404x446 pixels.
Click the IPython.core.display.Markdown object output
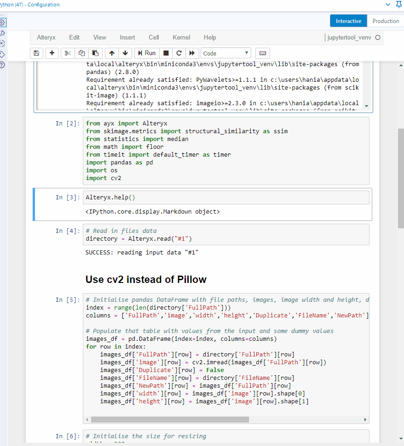coord(153,212)
